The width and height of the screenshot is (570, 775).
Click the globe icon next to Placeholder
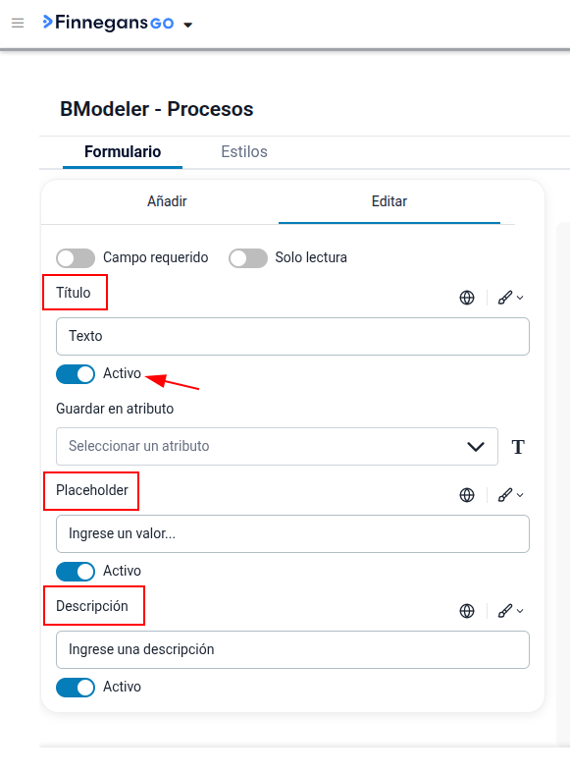467,495
